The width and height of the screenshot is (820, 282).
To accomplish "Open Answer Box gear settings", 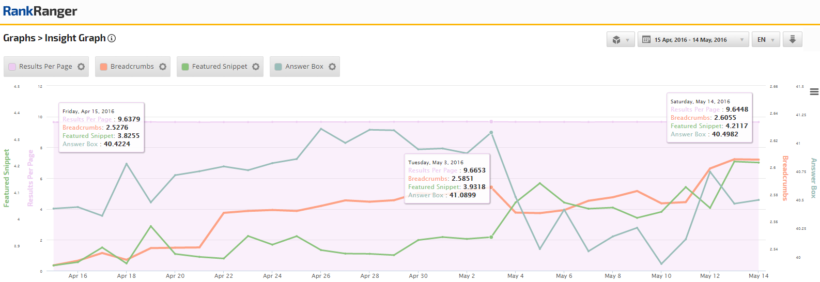I will [x=332, y=67].
